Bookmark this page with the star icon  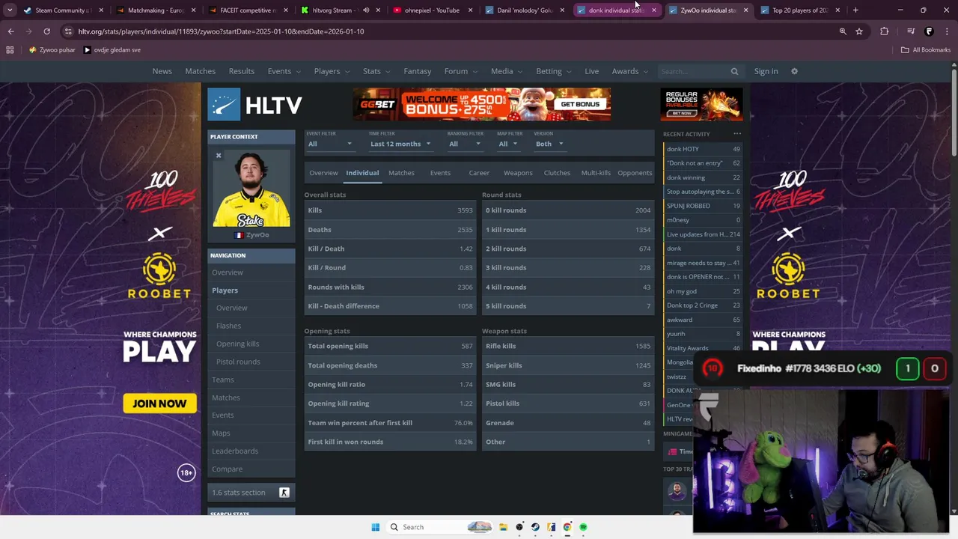pyautogui.click(x=859, y=31)
